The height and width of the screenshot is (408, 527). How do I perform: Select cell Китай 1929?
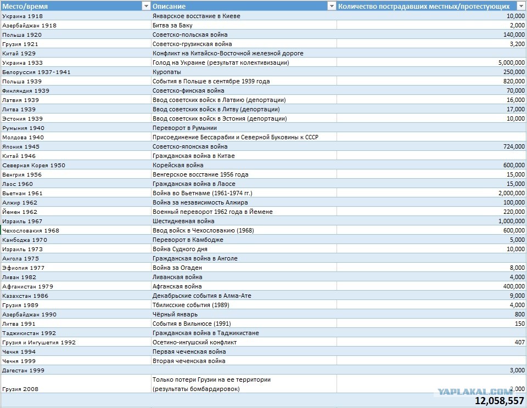(x=76, y=53)
